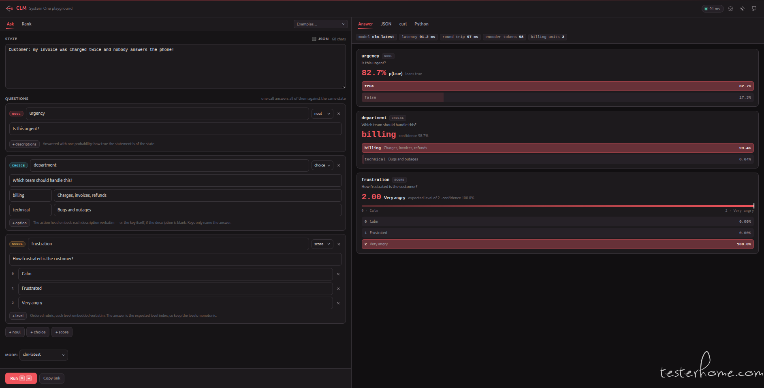Delete the Very angry level

point(338,303)
